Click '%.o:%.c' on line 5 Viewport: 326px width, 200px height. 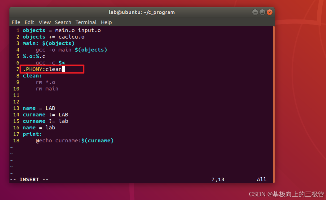click(x=34, y=56)
